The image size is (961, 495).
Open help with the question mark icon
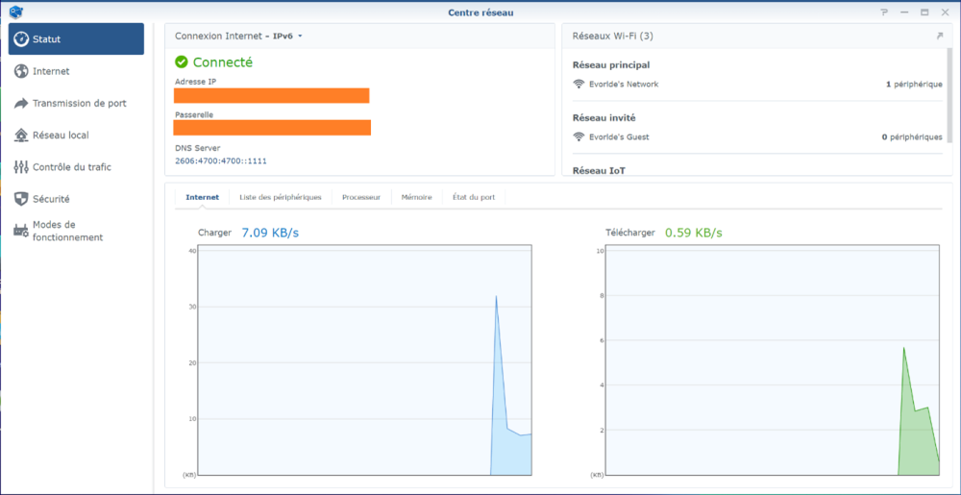click(x=884, y=12)
